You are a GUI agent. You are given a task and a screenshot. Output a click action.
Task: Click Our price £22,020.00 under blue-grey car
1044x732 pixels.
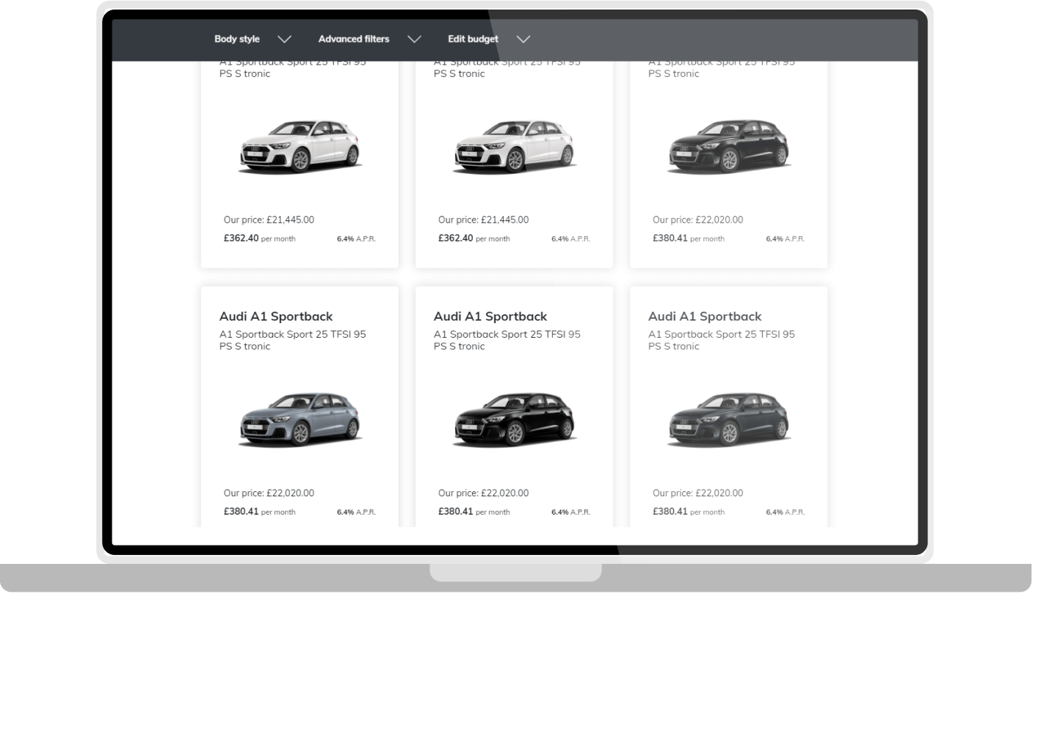(269, 493)
